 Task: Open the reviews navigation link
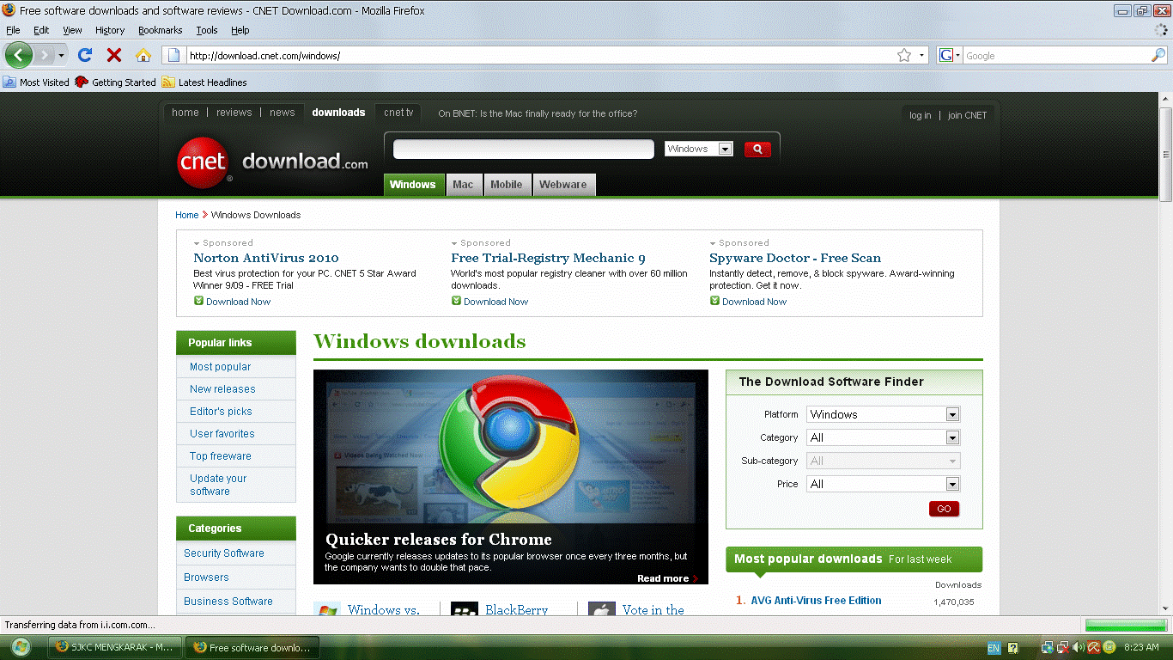tap(234, 113)
